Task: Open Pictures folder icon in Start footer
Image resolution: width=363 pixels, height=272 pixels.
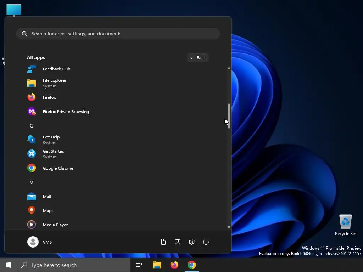Action: click(178, 242)
